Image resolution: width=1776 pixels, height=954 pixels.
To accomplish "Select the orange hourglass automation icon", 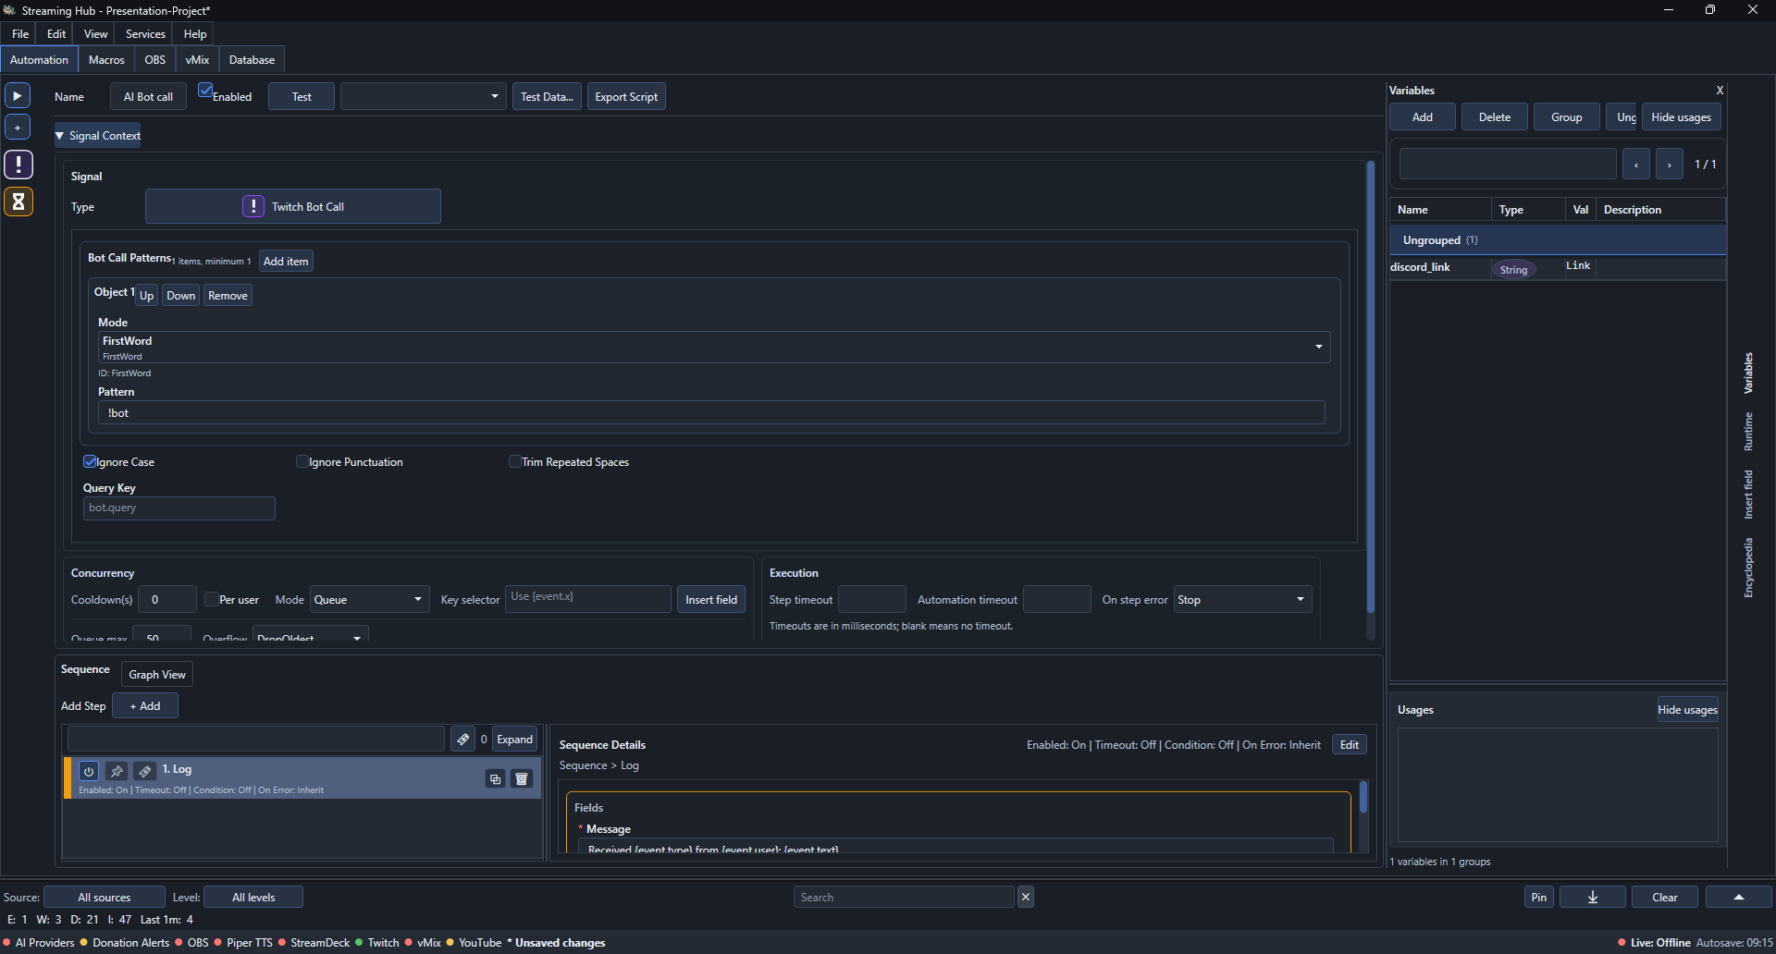I will pos(18,202).
